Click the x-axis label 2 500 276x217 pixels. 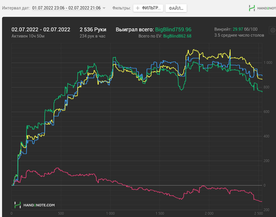259,213
